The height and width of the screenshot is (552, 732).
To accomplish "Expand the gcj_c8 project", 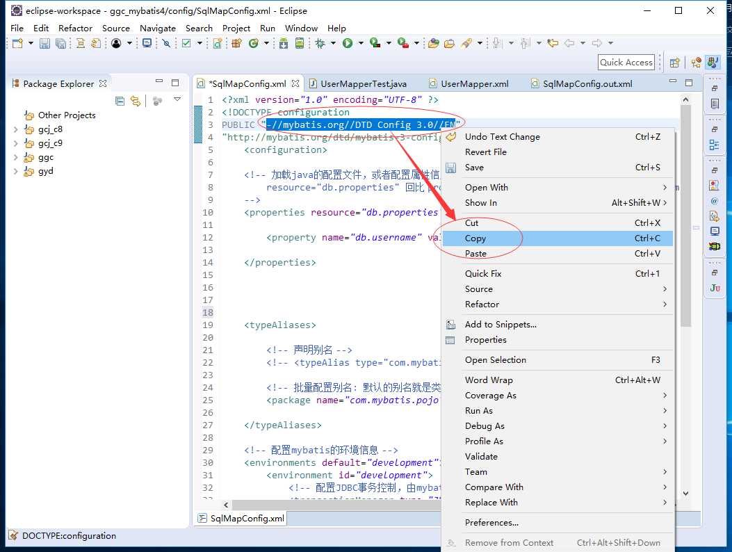I will tap(16, 129).
